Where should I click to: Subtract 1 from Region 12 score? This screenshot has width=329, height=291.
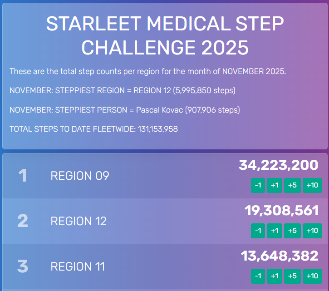pos(258,231)
